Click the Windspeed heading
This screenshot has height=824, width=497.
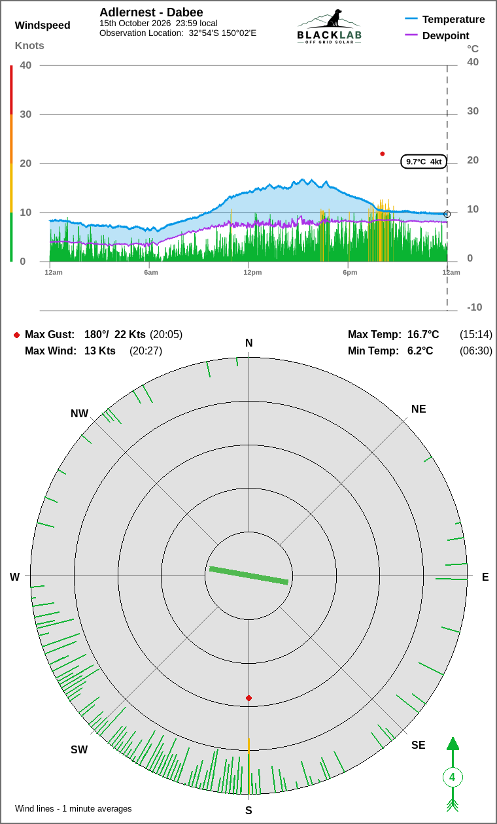[43, 26]
